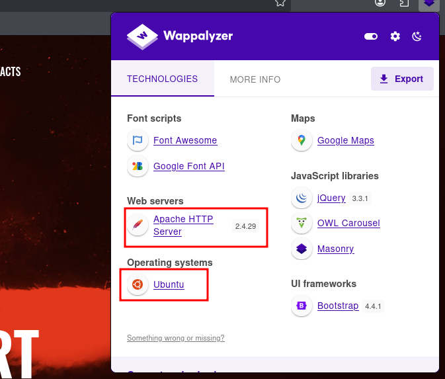Screen dimensions: 445x379
Task: Open the Google Maps link
Action: tap(345, 140)
